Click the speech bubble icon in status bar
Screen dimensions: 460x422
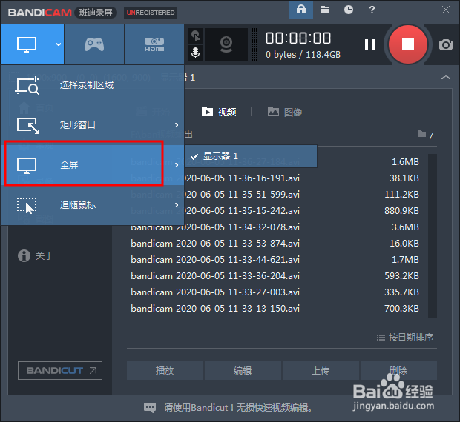150,407
